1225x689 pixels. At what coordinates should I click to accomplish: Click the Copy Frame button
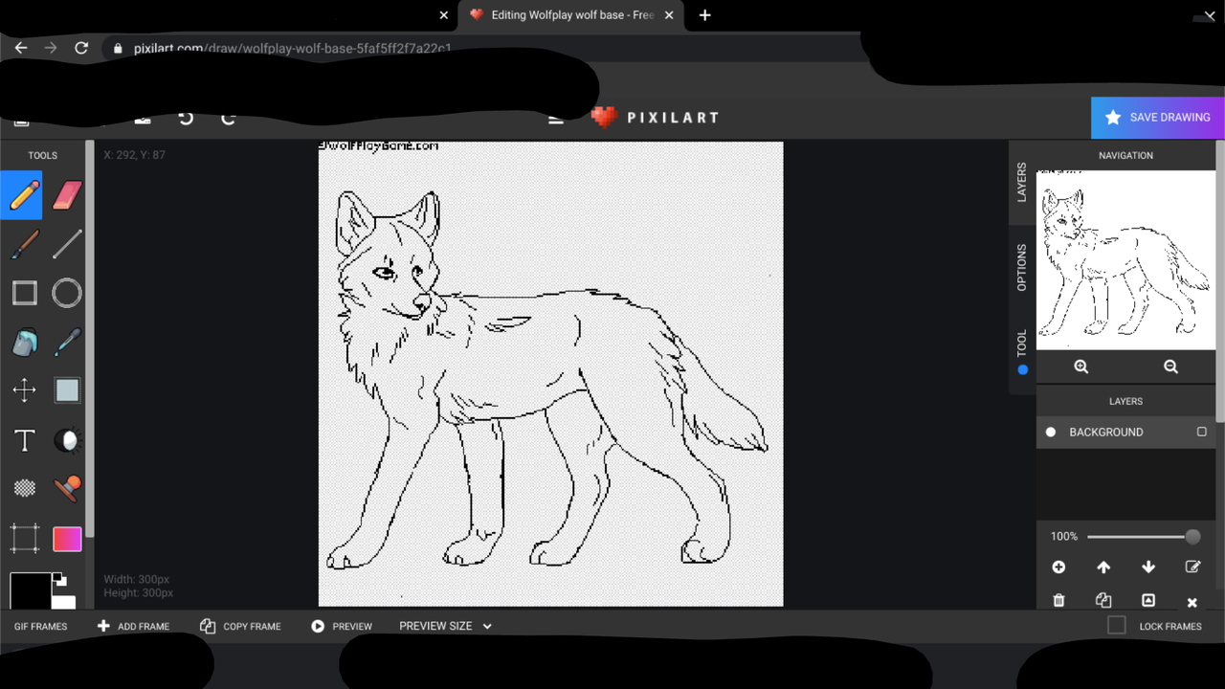[x=240, y=626]
